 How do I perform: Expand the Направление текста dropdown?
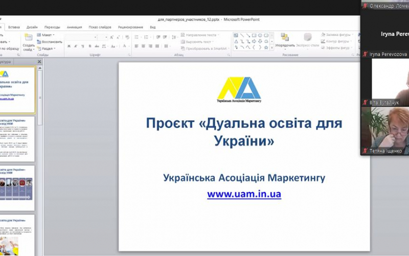(x=200, y=35)
